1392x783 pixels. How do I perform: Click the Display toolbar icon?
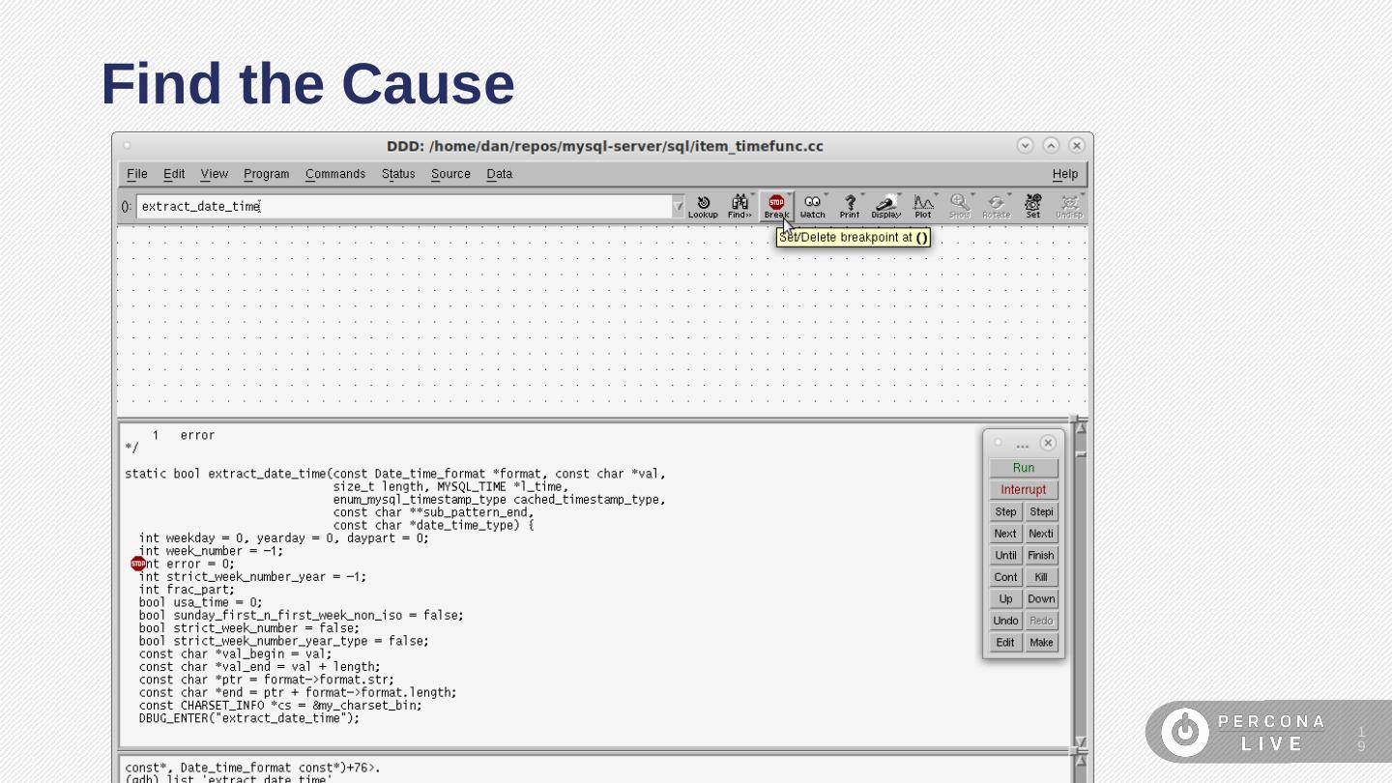point(886,206)
